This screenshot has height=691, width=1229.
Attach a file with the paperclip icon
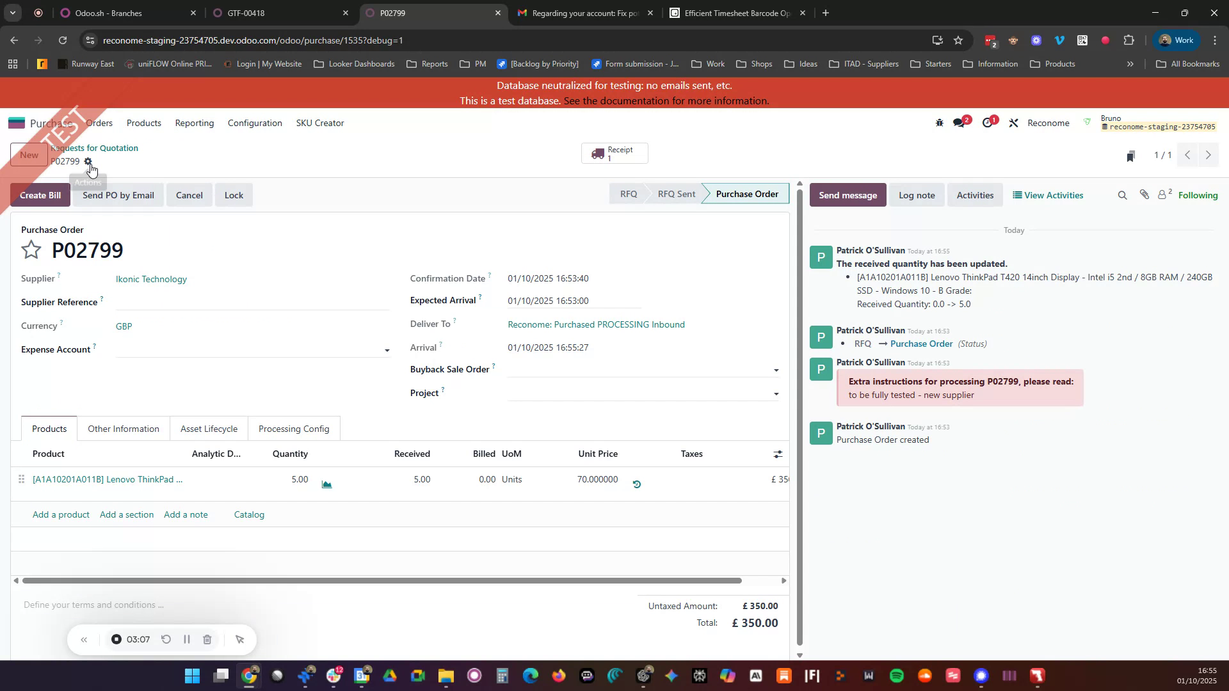pos(1145,195)
